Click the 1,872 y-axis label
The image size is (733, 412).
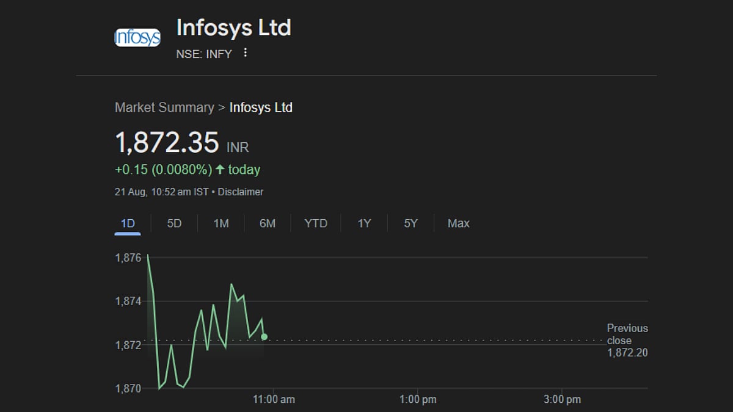[128, 345]
